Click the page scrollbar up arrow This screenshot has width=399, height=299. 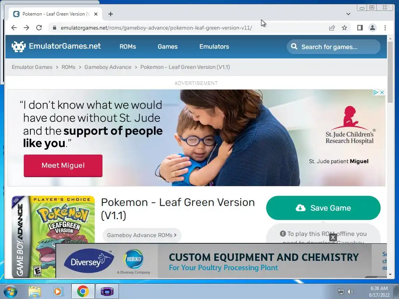click(390, 39)
